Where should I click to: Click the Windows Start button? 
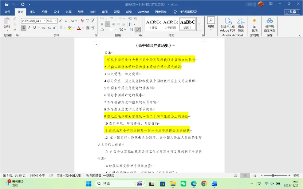pos(89,184)
